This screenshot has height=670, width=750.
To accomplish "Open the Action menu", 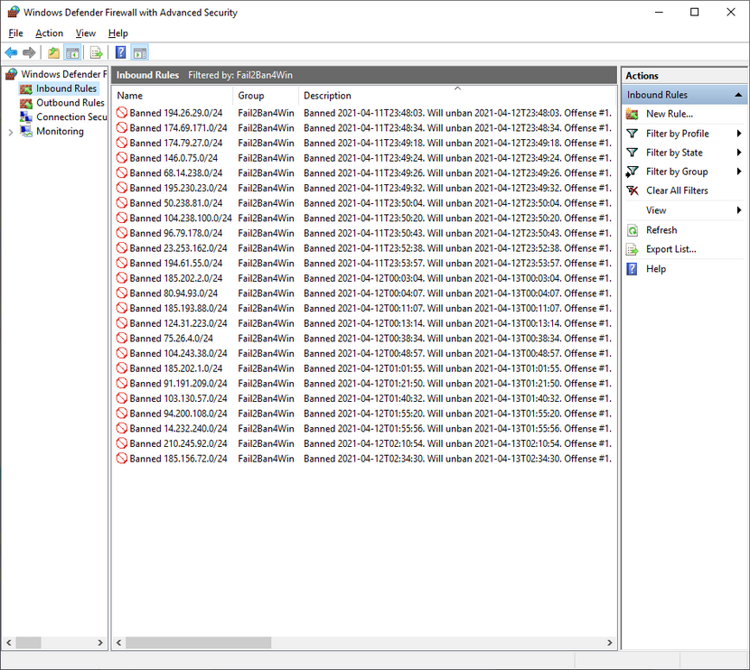I will tap(50, 33).
